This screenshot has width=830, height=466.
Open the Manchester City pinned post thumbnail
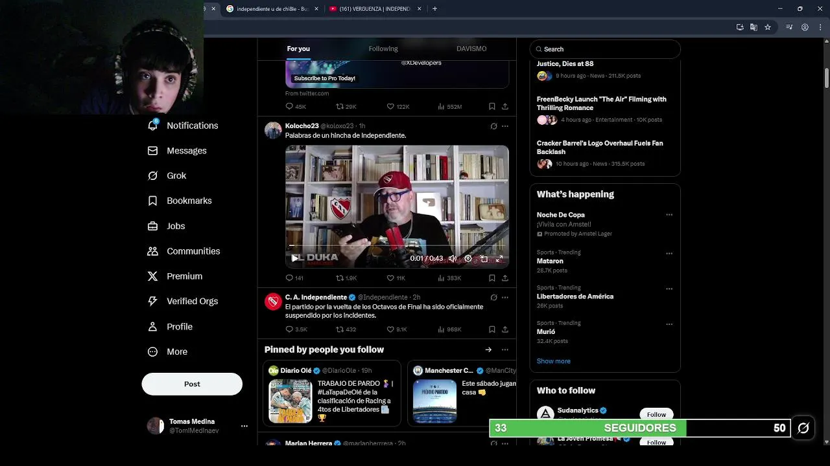click(x=434, y=401)
